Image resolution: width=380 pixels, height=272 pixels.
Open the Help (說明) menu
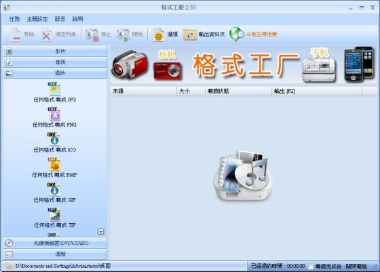pos(77,19)
